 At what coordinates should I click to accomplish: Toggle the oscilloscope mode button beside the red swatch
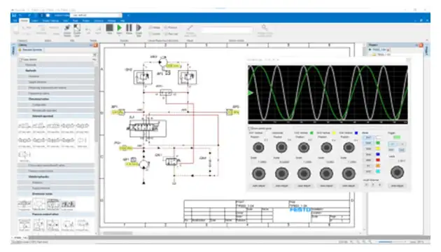coord(368,160)
